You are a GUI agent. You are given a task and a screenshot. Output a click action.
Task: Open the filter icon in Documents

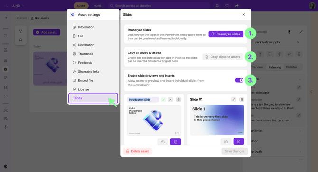20,31
